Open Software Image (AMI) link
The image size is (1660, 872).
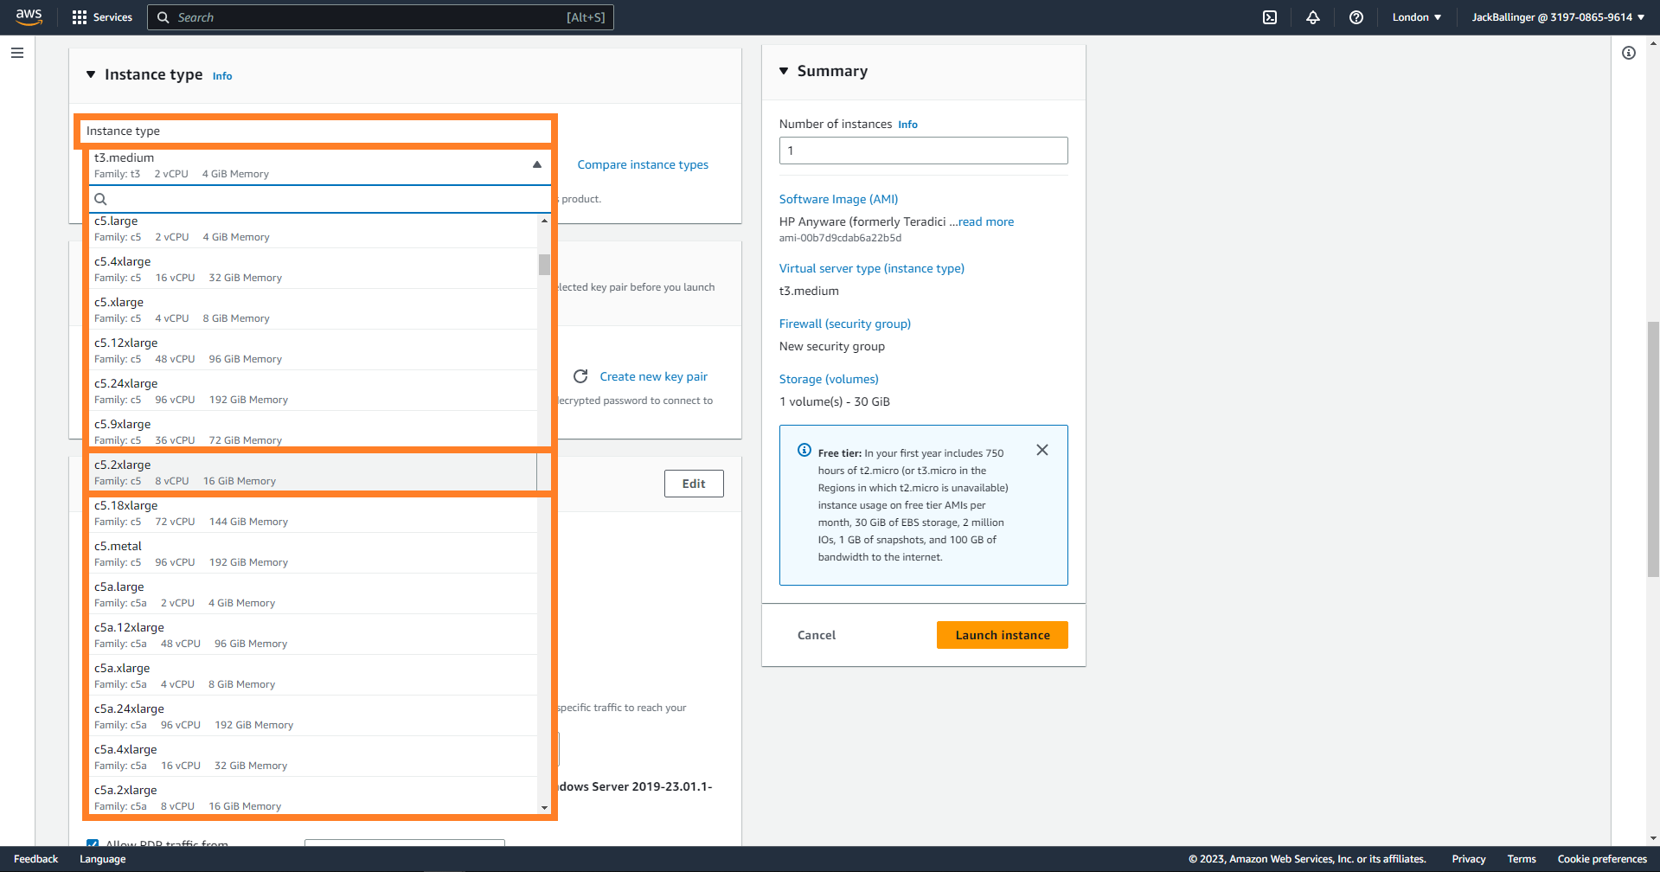[x=838, y=199]
